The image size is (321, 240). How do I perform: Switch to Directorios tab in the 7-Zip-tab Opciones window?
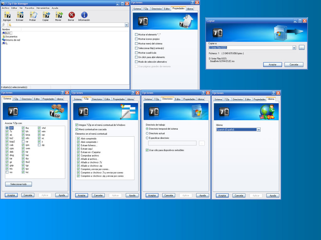tap(97, 99)
